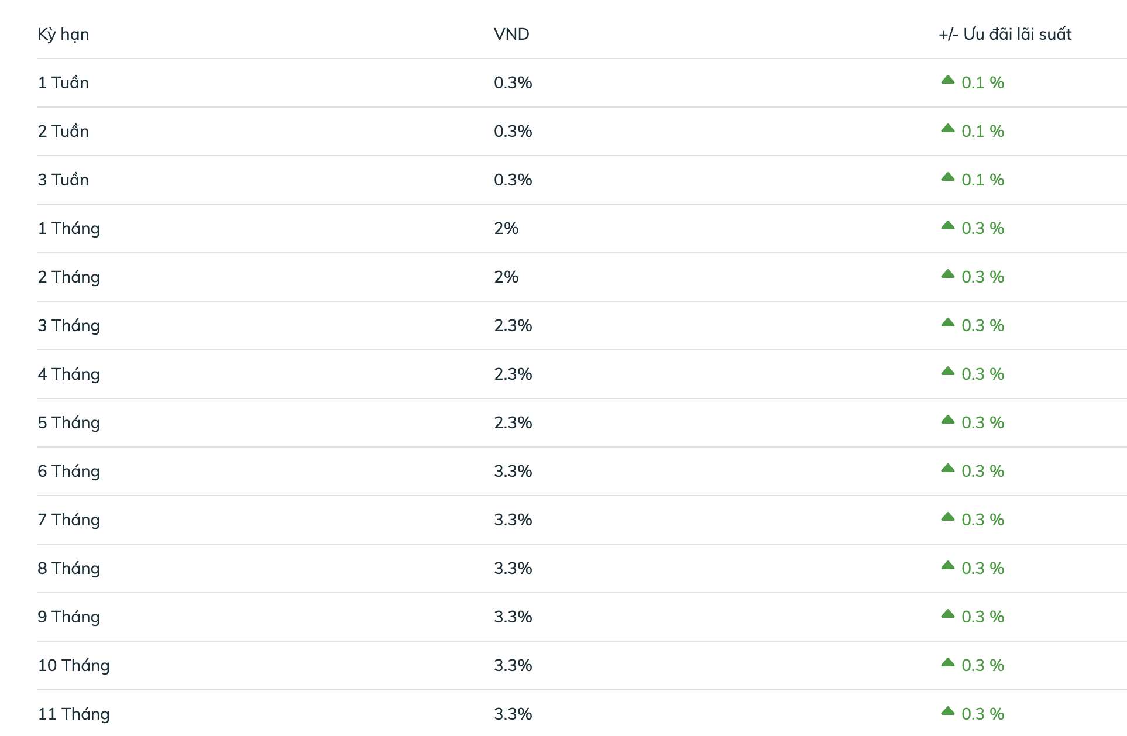Click the green up arrow in 6 Tháng row
The height and width of the screenshot is (736, 1127).
pos(947,469)
